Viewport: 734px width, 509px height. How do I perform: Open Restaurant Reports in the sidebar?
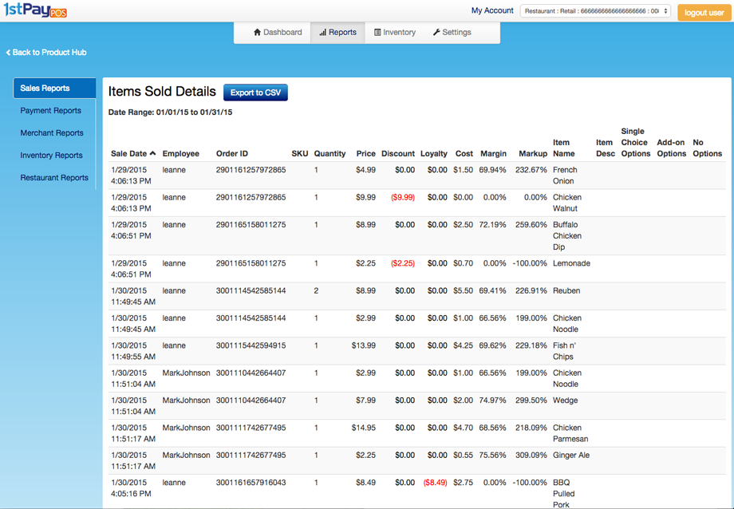[54, 178]
